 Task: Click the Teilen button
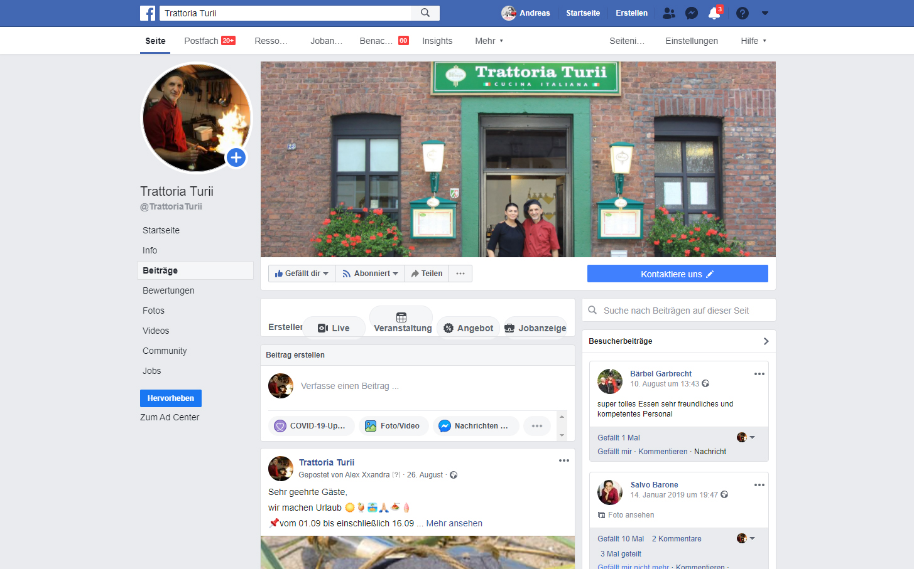pyautogui.click(x=427, y=274)
